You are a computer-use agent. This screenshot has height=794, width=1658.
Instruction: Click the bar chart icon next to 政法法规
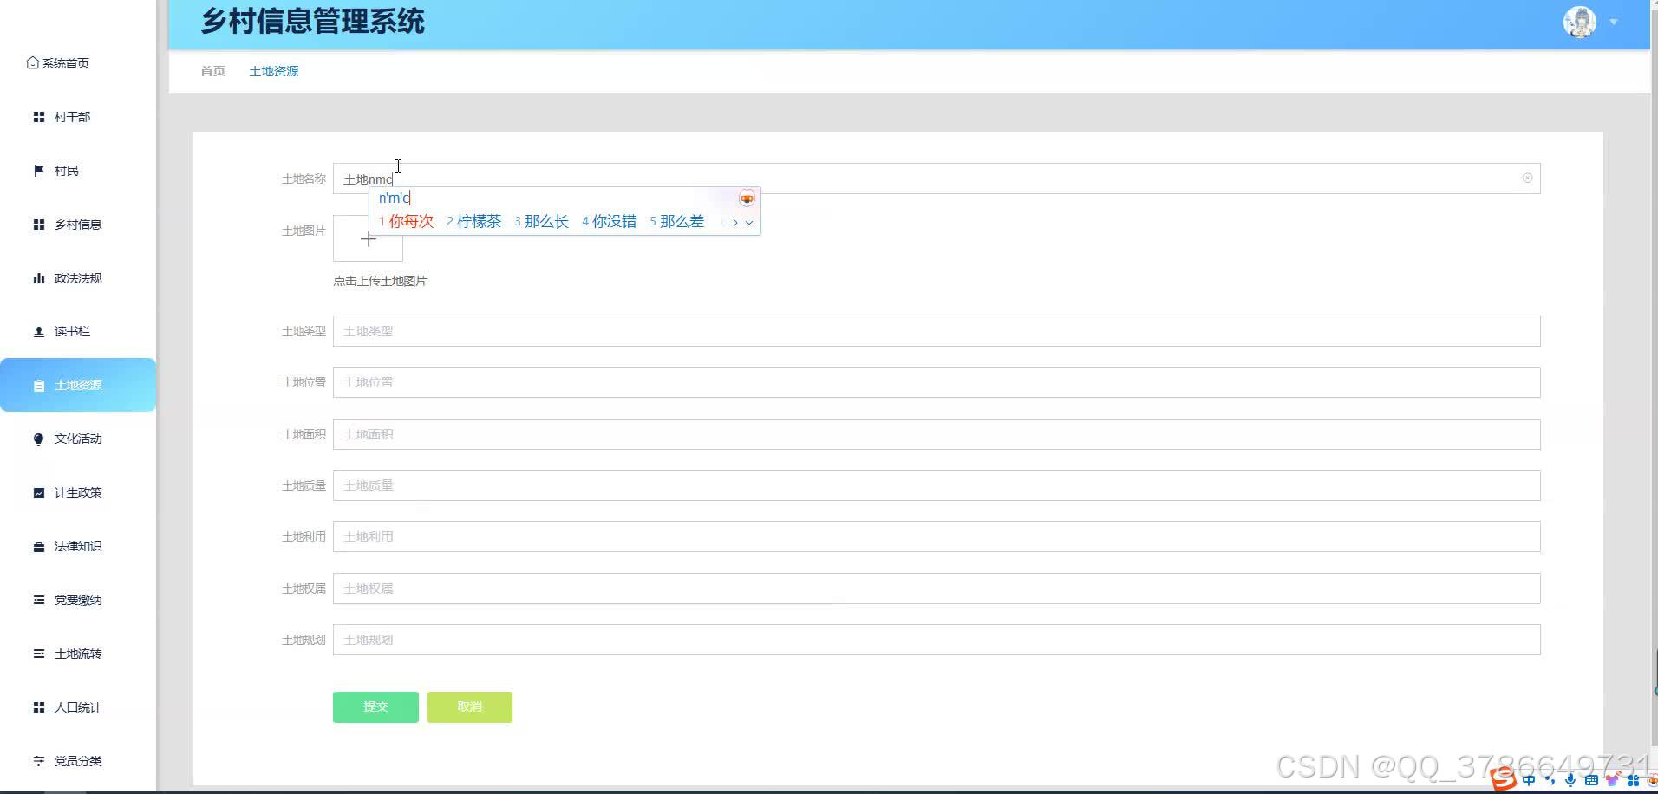pyautogui.click(x=39, y=278)
